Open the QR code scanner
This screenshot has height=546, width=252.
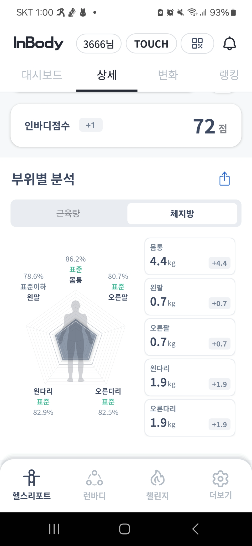(x=197, y=44)
